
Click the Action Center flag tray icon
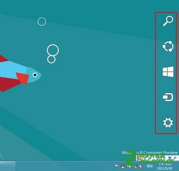116,166
